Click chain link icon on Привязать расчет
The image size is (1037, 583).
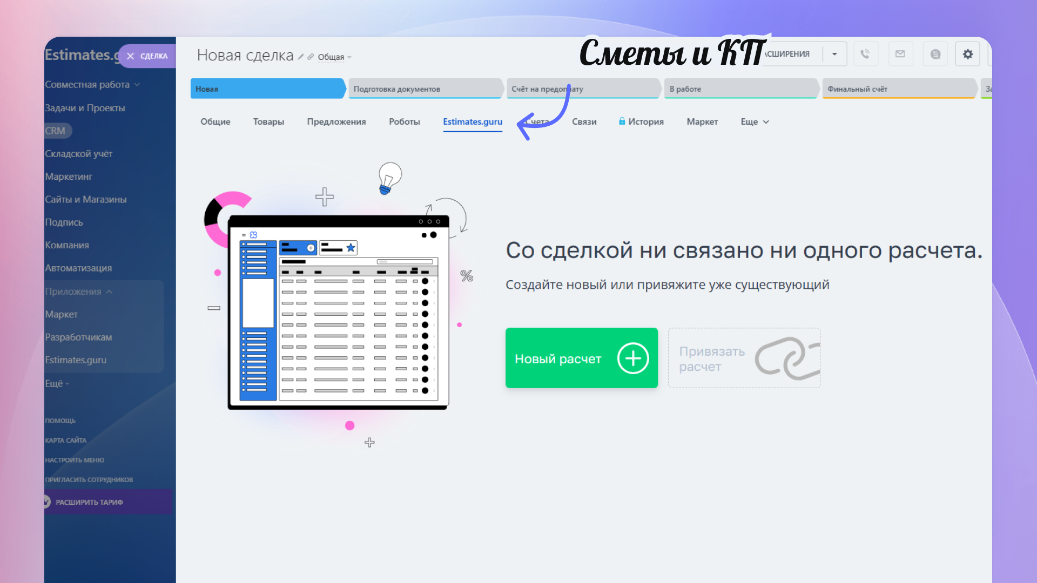point(787,358)
